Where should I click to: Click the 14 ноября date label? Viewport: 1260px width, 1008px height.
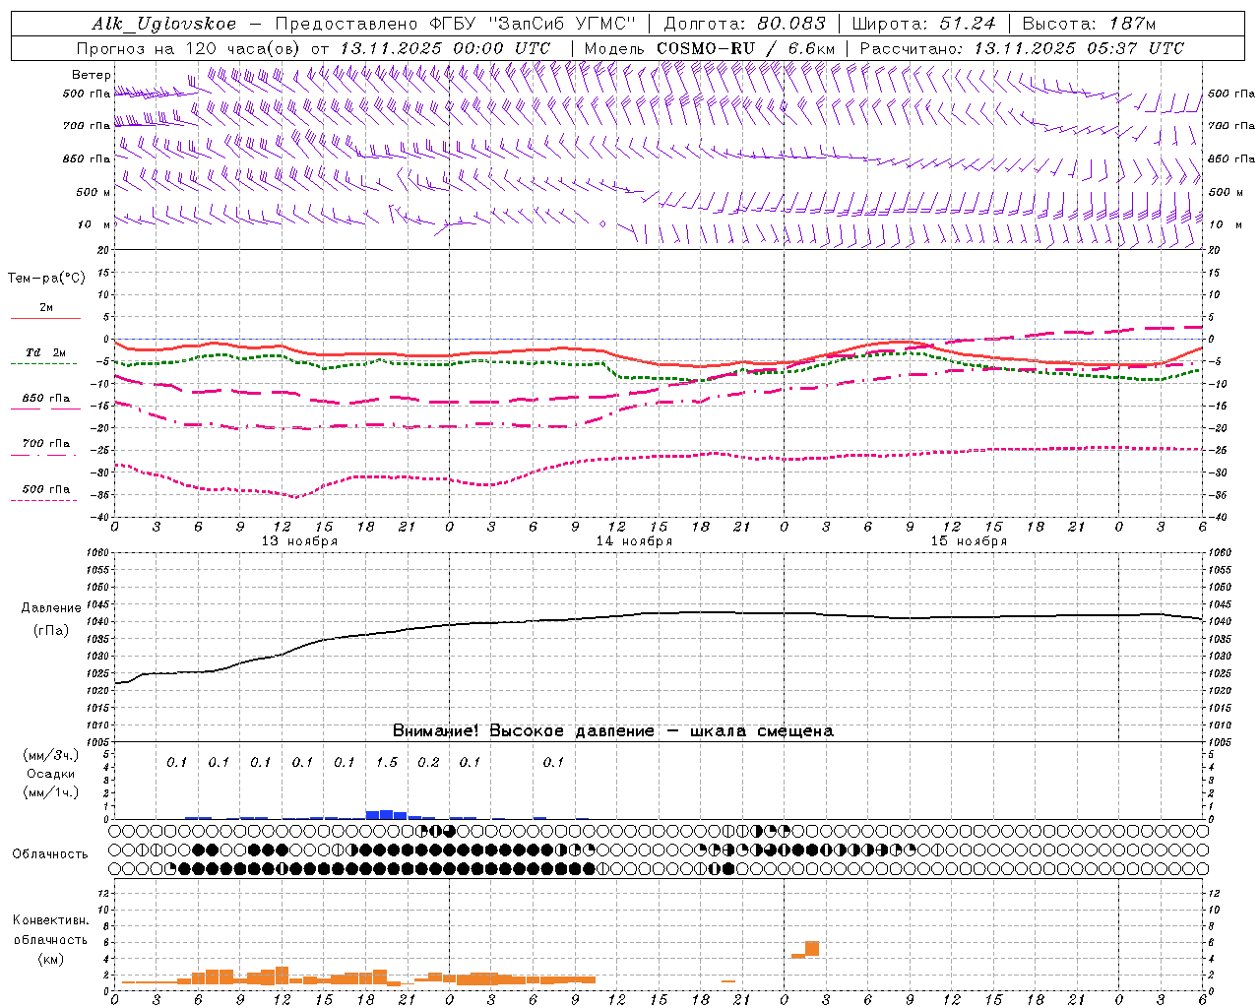coord(634,541)
